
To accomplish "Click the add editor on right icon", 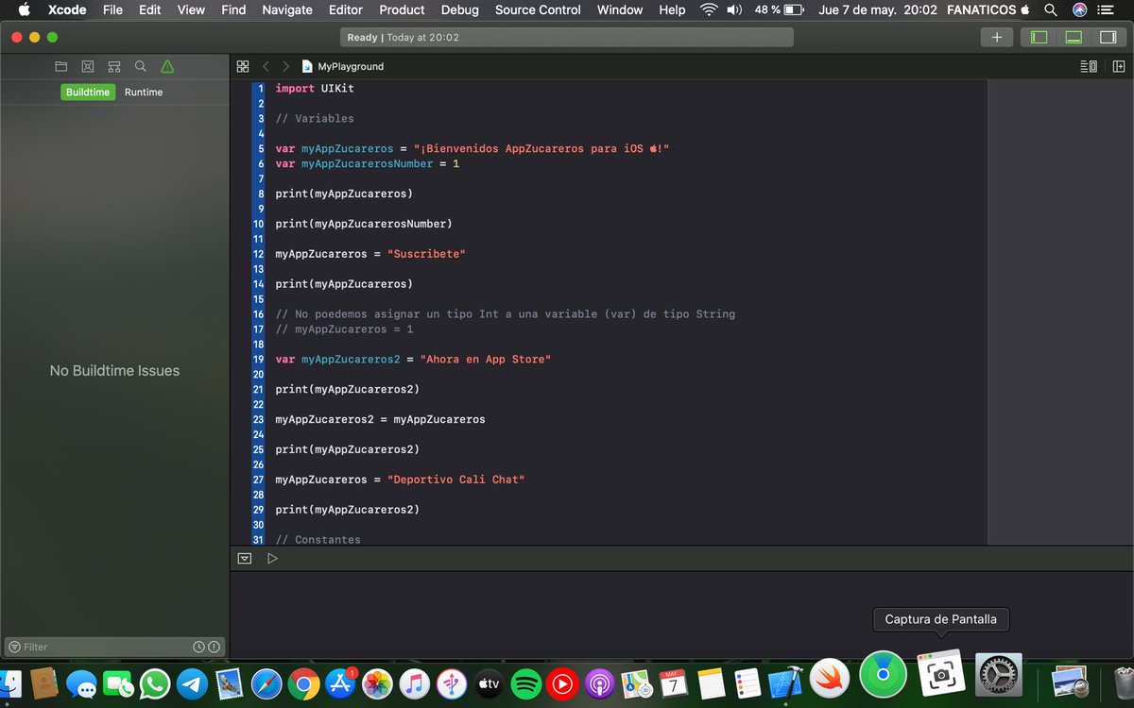I will coord(1119,66).
